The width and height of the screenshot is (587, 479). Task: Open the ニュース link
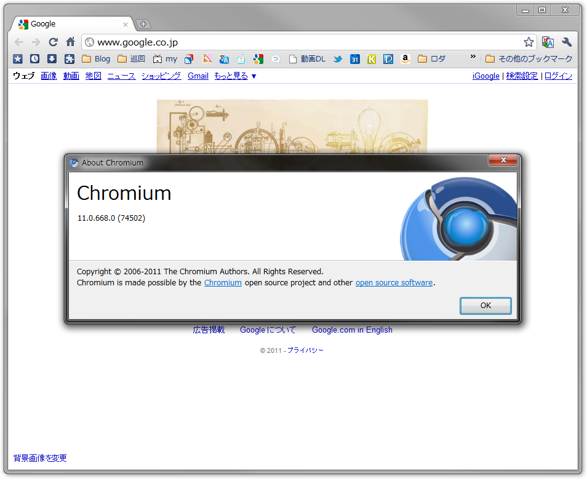(x=121, y=76)
